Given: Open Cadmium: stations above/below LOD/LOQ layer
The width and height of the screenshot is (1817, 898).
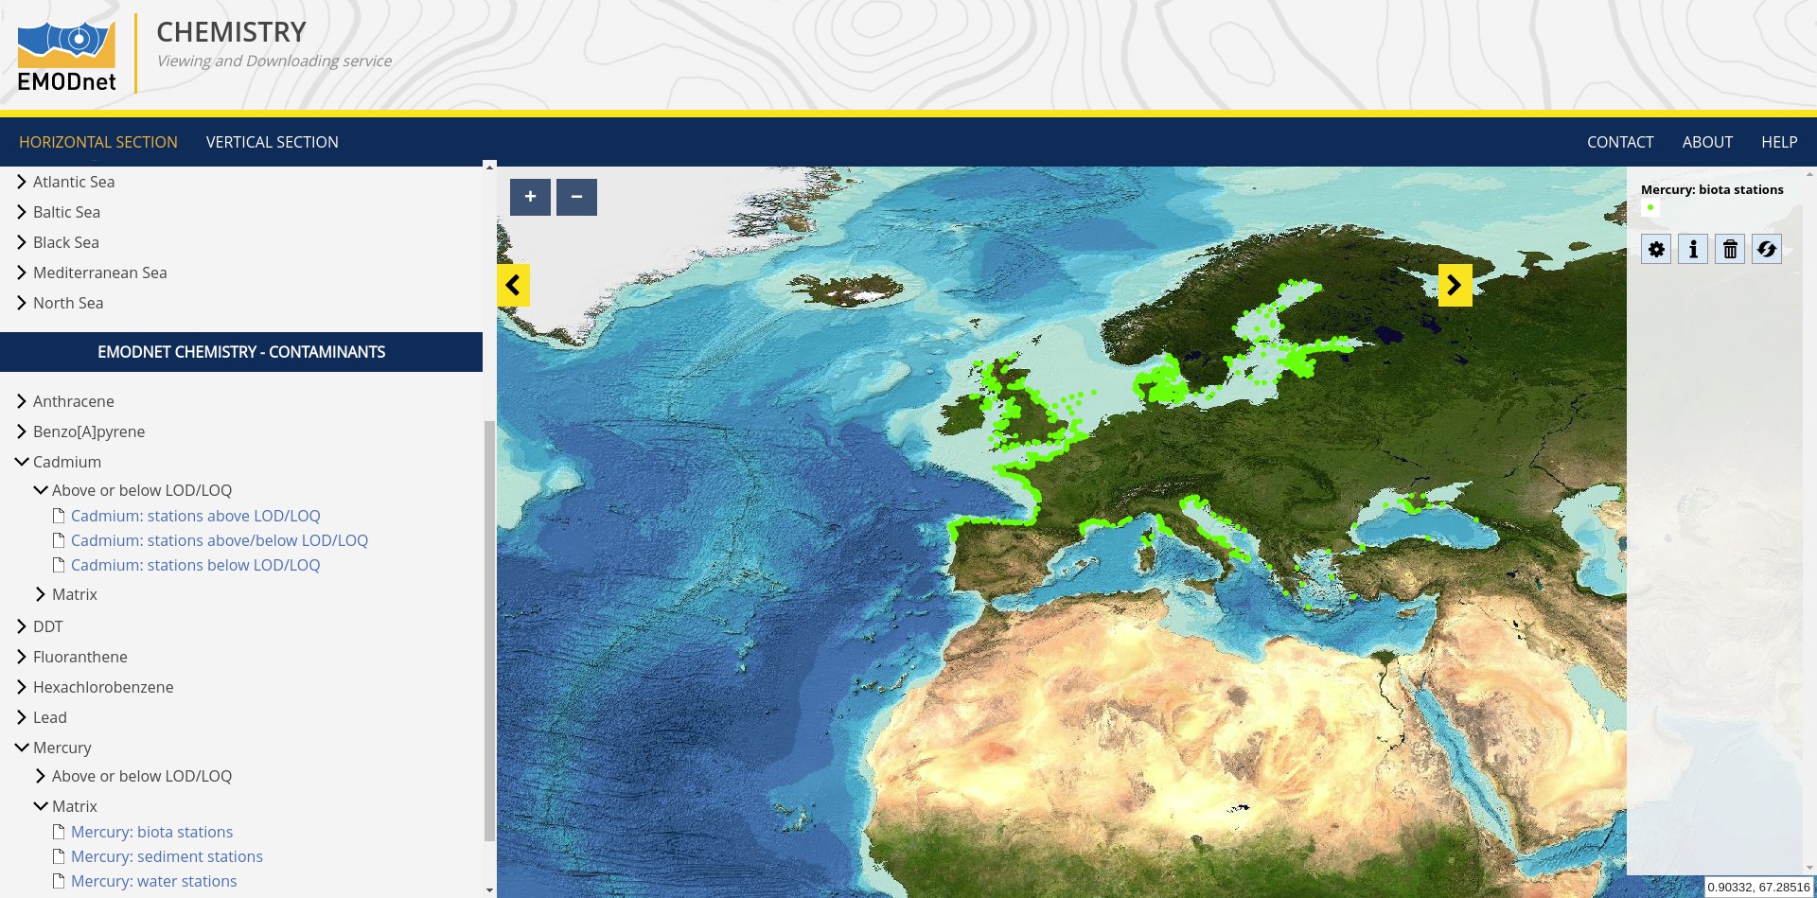Looking at the screenshot, I should pyautogui.click(x=220, y=540).
